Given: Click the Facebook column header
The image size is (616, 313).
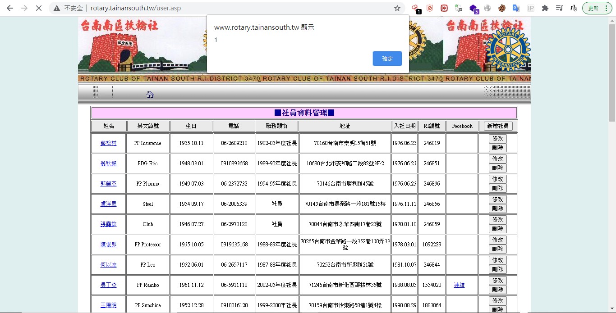Looking at the screenshot, I should point(462,126).
